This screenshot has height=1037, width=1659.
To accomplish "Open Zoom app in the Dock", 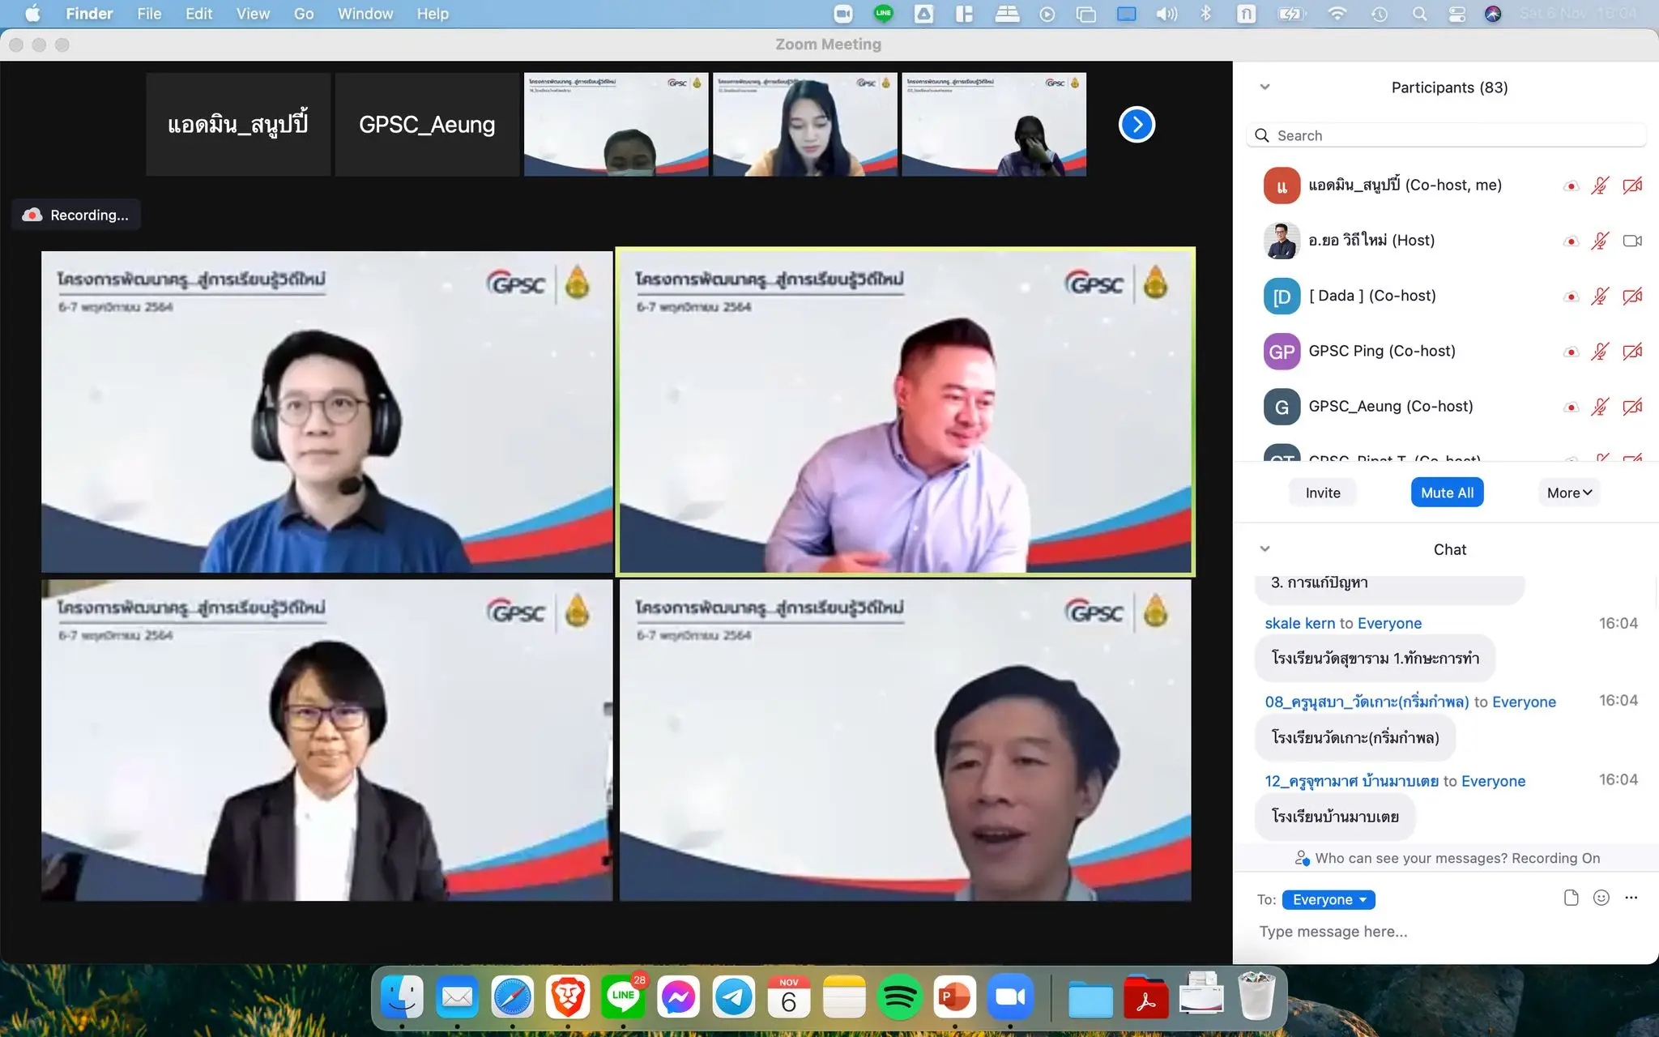I will click(1009, 996).
